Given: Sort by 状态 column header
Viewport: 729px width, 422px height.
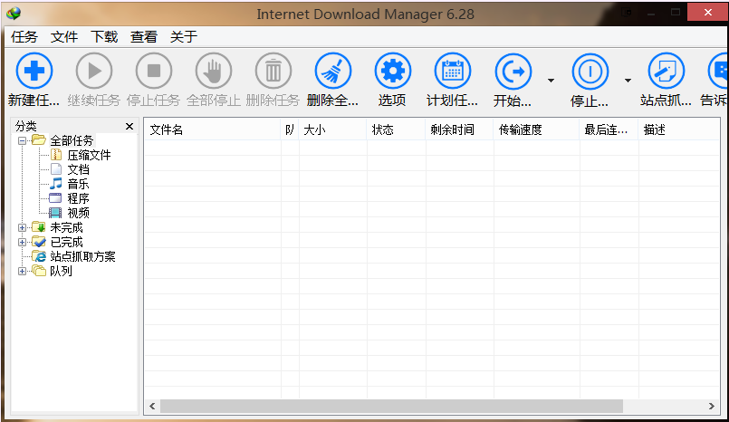Looking at the screenshot, I should (396, 129).
